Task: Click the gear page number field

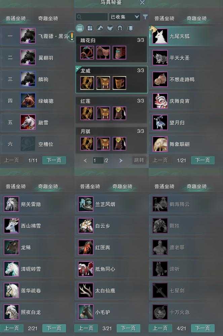Action: [x=98, y=161]
